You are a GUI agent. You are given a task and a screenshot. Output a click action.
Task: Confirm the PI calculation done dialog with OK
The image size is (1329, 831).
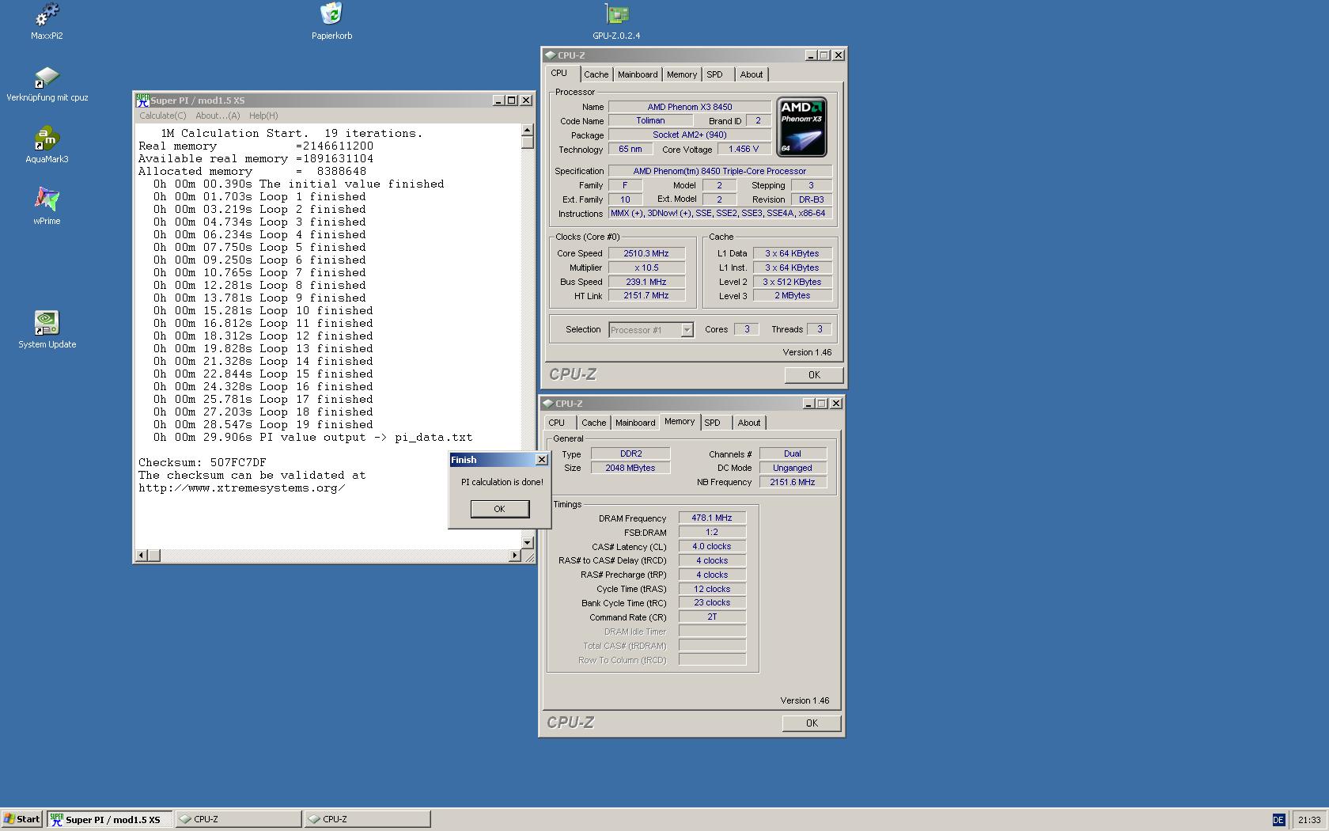499,509
